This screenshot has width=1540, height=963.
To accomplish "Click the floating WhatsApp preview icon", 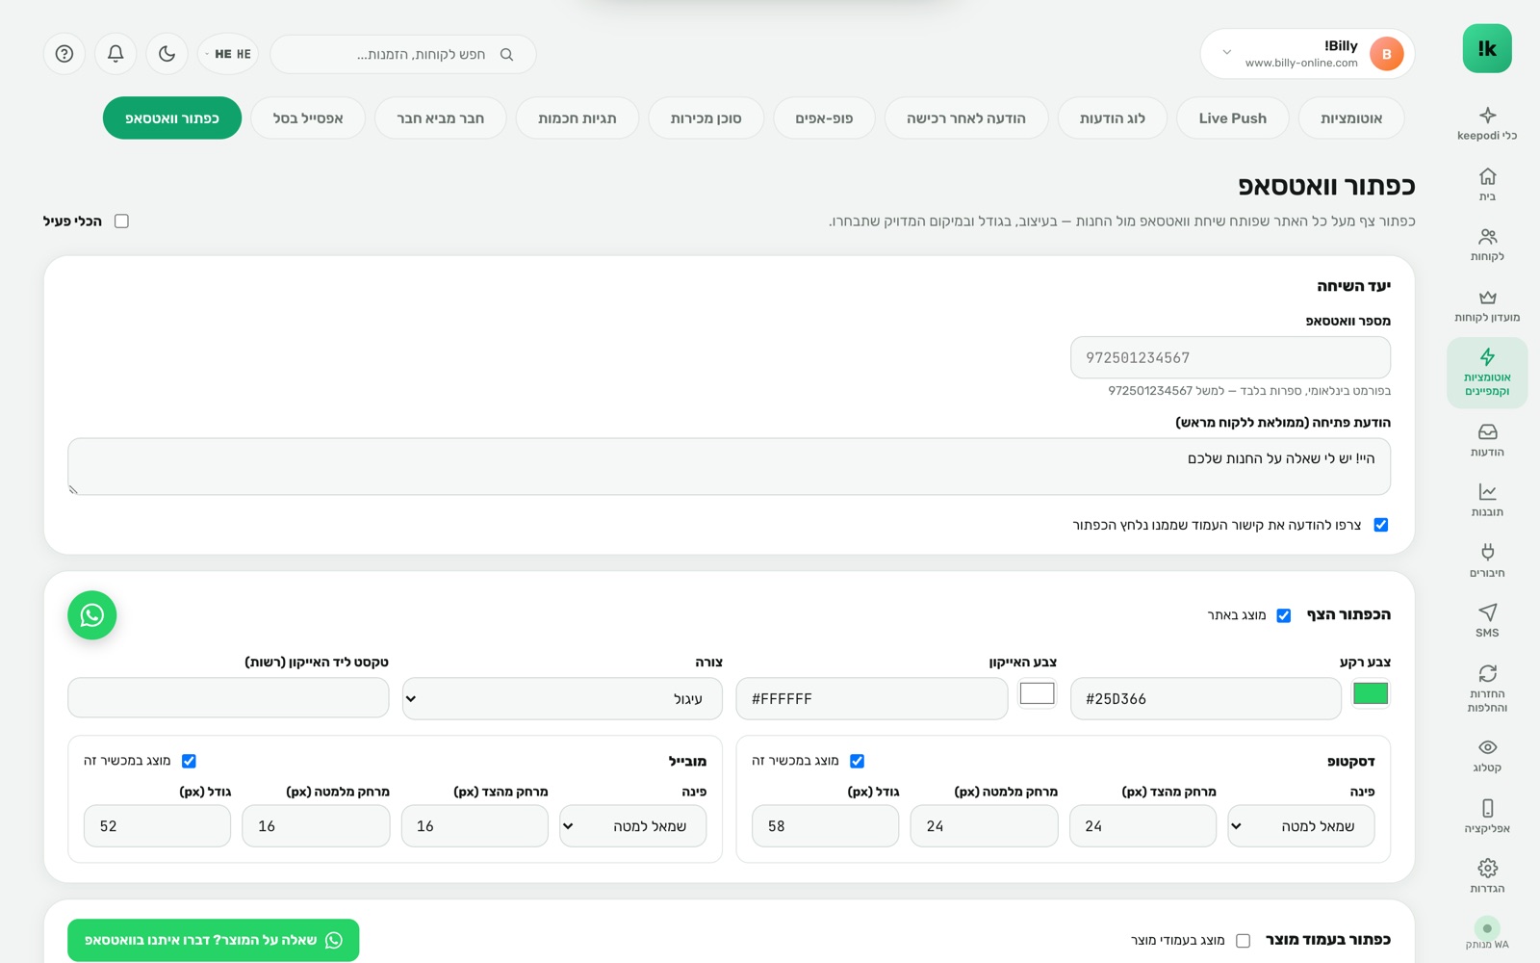I will [92, 615].
